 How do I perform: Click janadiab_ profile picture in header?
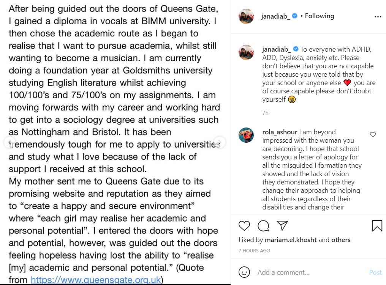click(x=246, y=16)
